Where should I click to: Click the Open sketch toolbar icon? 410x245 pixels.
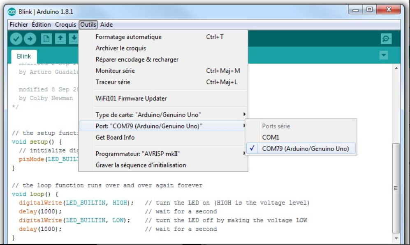click(60, 39)
